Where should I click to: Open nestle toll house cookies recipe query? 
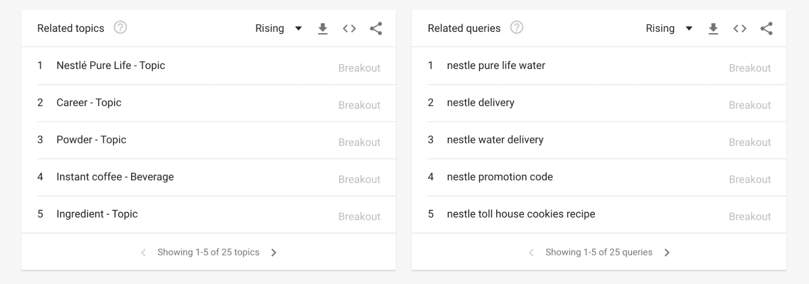(x=521, y=214)
